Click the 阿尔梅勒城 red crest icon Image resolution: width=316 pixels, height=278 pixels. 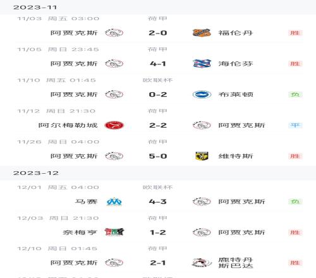(x=114, y=125)
